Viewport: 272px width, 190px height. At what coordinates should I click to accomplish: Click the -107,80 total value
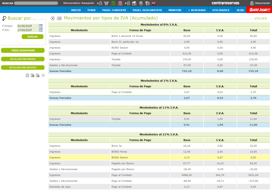click(x=253, y=181)
